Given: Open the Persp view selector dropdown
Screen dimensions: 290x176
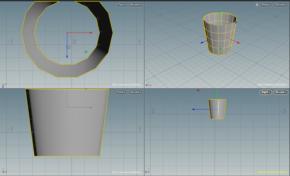Looking at the screenshot, I should (266, 5).
